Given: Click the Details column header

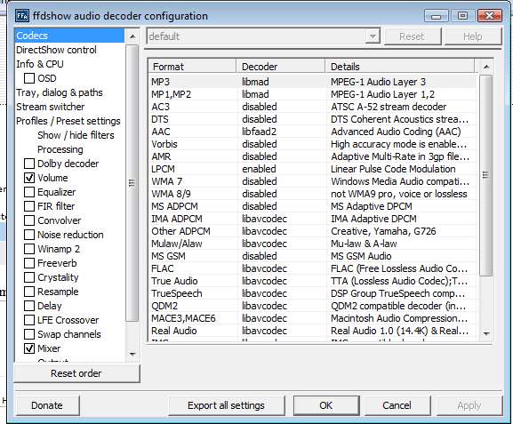Looking at the screenshot, I should (400, 67).
